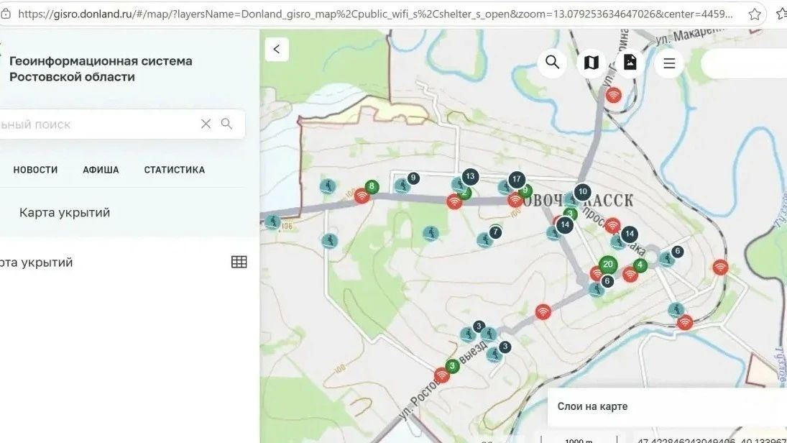Click the white field right of the hamburger

point(744,63)
